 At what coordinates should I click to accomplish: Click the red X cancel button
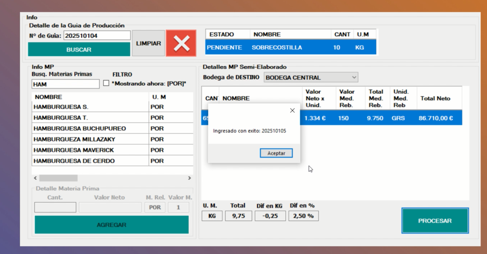181,43
